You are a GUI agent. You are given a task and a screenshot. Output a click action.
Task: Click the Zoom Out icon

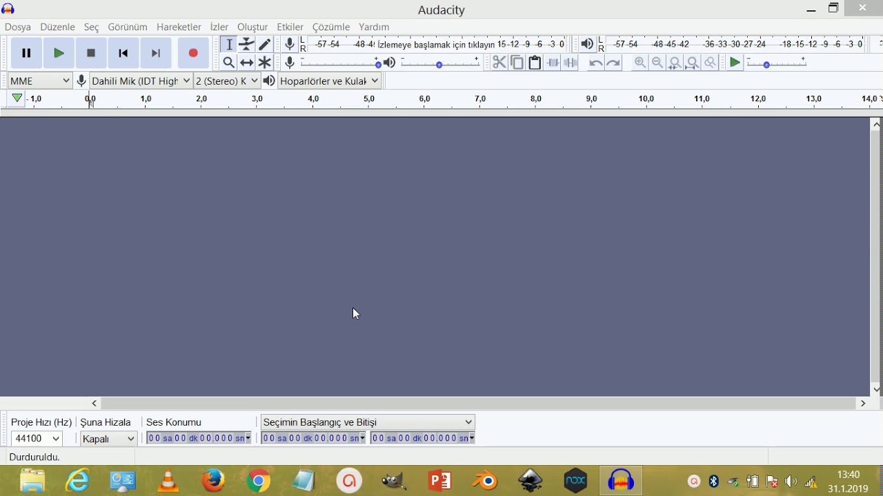coord(657,63)
